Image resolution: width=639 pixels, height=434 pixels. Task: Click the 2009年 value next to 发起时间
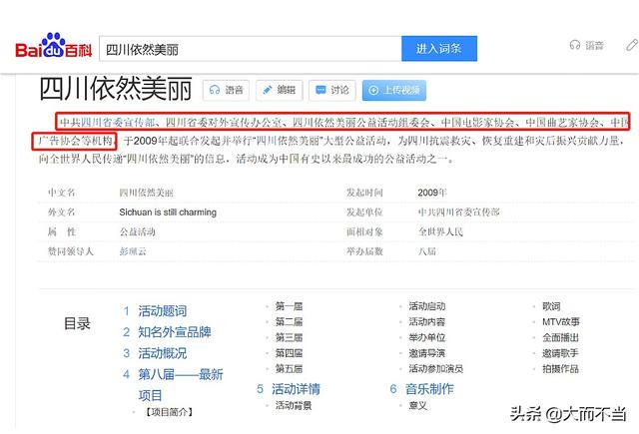431,193
